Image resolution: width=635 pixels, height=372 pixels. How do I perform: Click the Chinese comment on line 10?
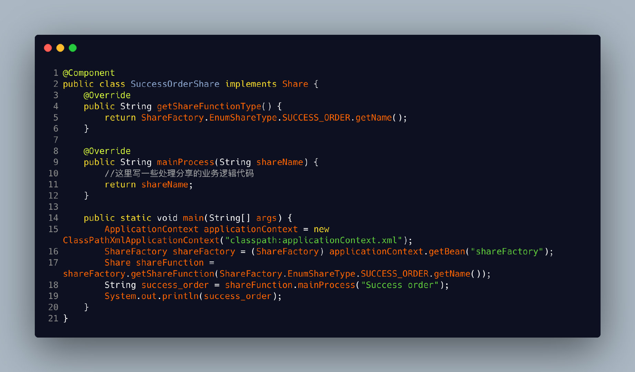pyautogui.click(x=179, y=173)
